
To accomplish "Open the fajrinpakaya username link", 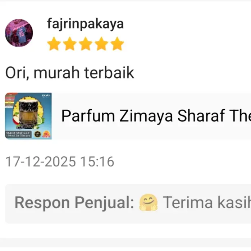I will pos(85,24).
